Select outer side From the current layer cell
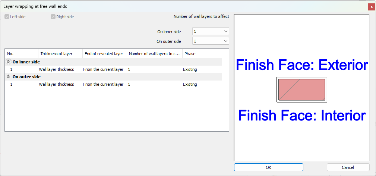376x176 pixels. [103, 84]
